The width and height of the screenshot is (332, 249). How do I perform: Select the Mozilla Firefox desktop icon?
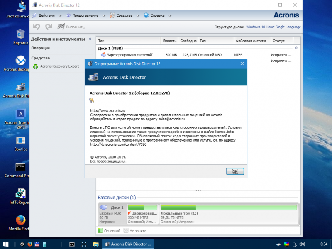pos(19,223)
